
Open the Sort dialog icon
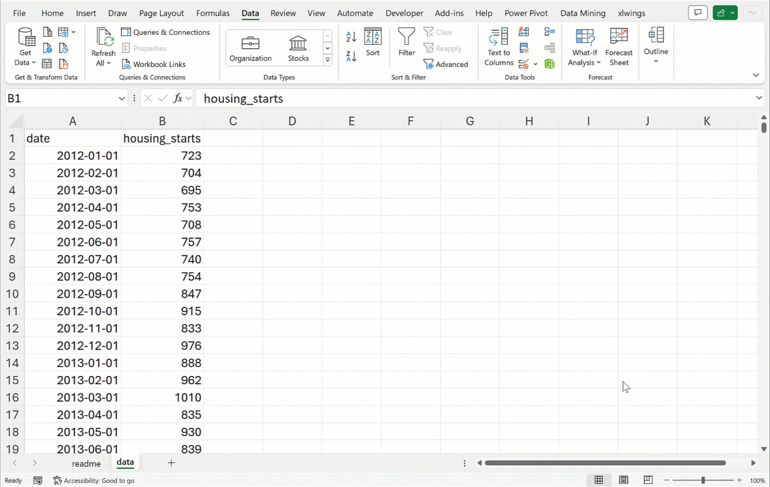[x=372, y=42]
